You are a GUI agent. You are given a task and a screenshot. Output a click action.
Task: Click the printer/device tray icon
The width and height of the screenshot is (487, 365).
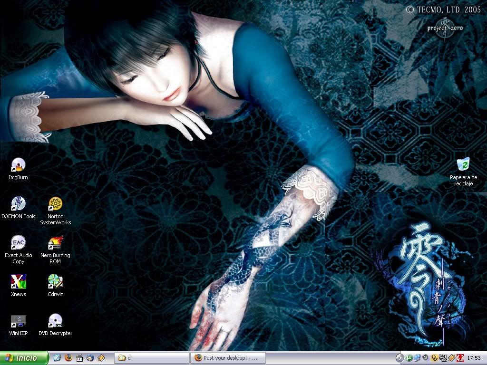(x=443, y=358)
